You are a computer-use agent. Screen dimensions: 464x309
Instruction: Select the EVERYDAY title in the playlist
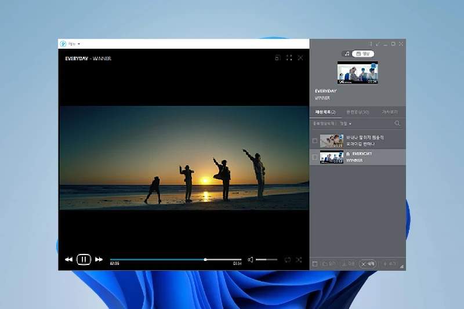click(362, 154)
